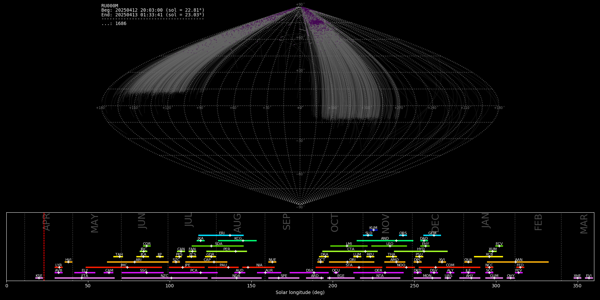Click the COR shower label

147,244
